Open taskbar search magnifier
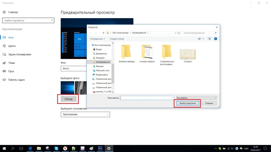 [x=13, y=148]
